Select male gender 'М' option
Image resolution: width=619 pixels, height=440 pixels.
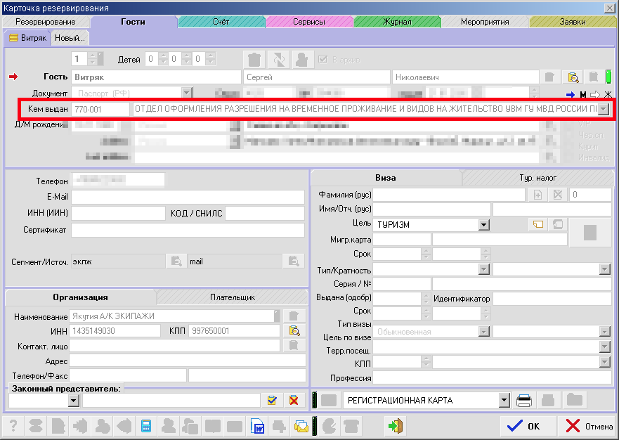click(582, 95)
